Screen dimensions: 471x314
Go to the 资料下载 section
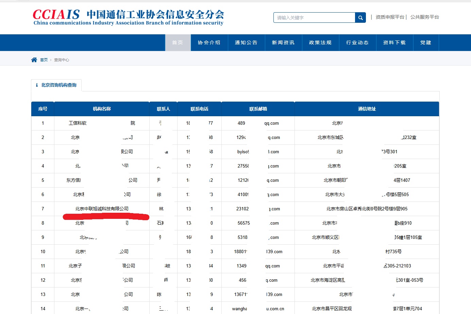pos(394,42)
